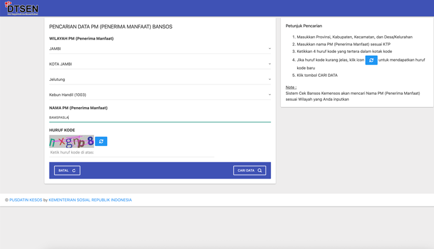Click the HURUF KODE label
The height and width of the screenshot is (249, 434).
(62, 130)
